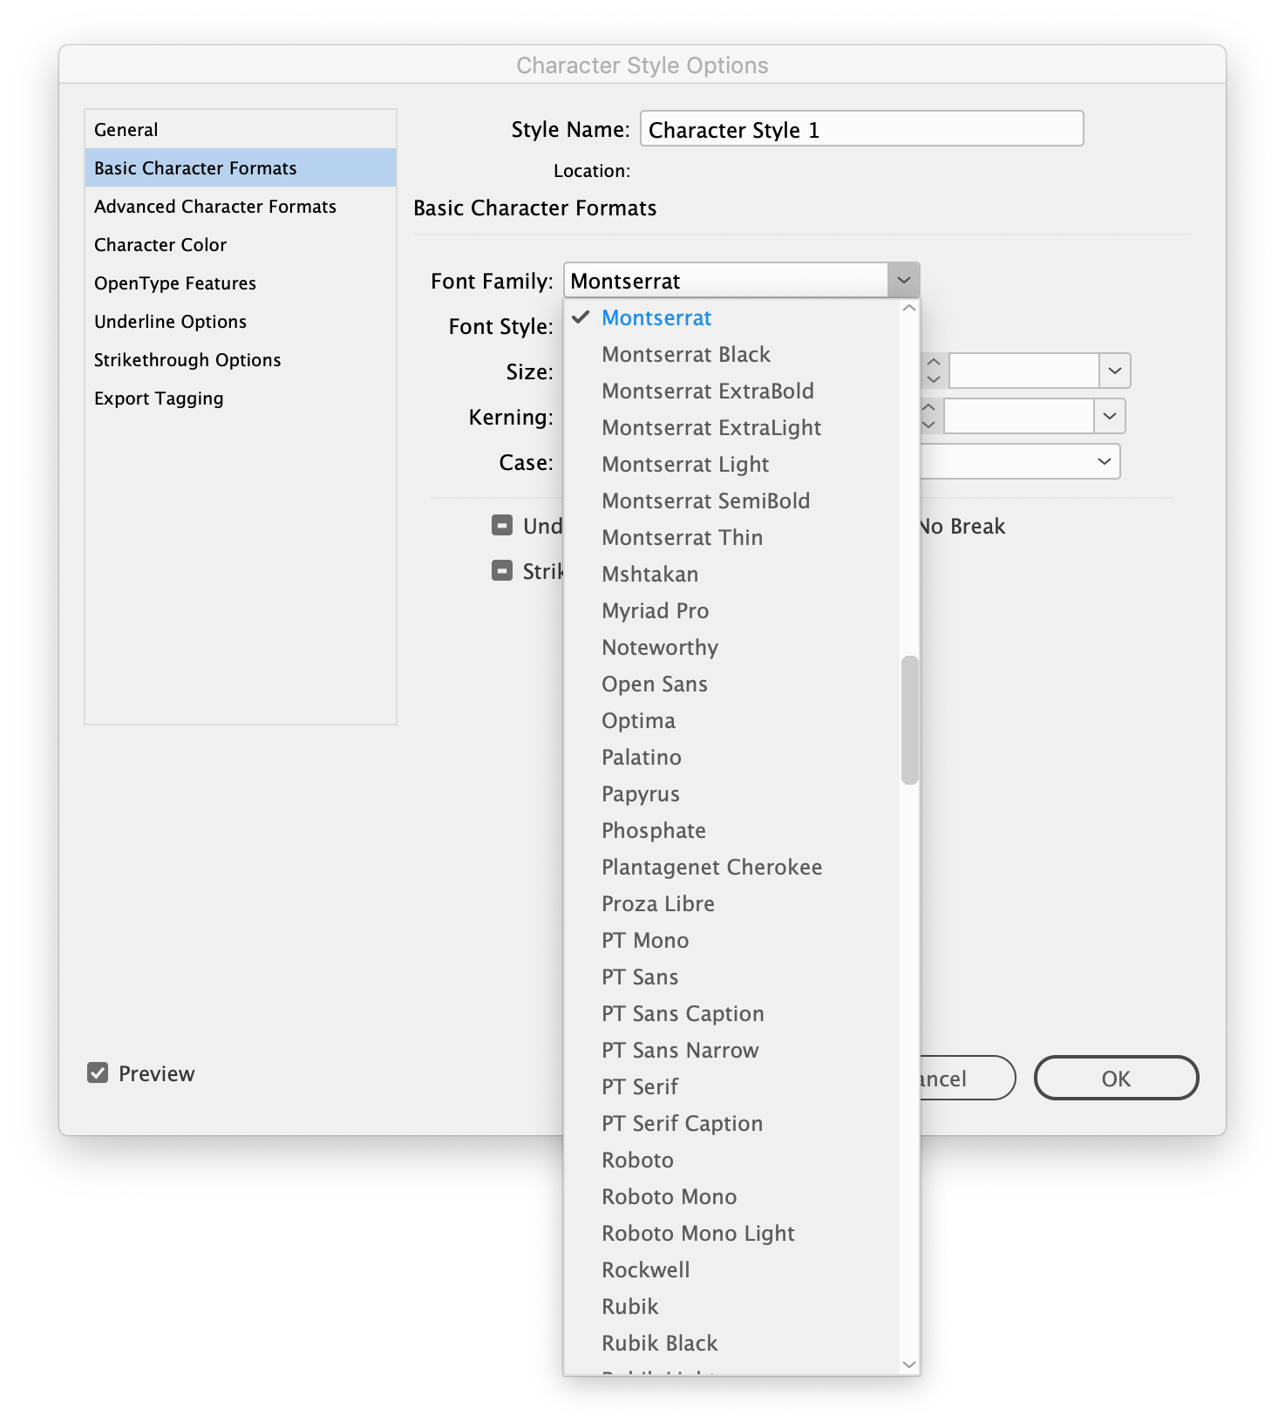Image resolution: width=1285 pixels, height=1423 pixels.
Task: Select Mshtakan font
Action: click(731, 575)
